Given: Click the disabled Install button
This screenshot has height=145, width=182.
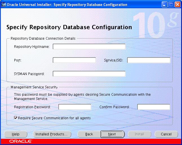Looking at the screenshot, I should [139, 134].
